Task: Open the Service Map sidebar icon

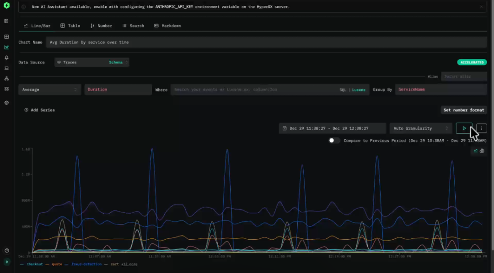Action: coord(6,79)
